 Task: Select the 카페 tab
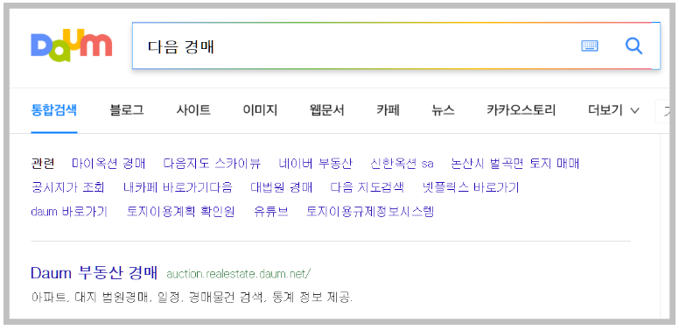[x=388, y=110]
